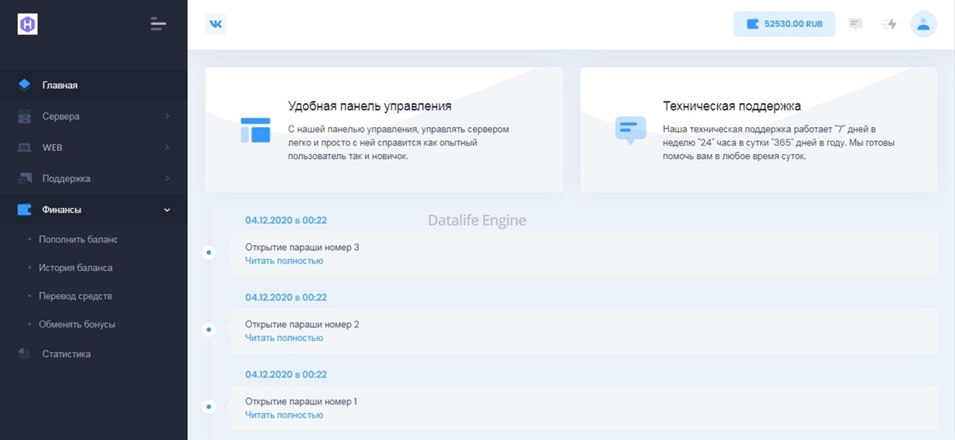Viewport: 955px width, 440px height.
Task: Open the VK social link icon
Action: click(216, 24)
